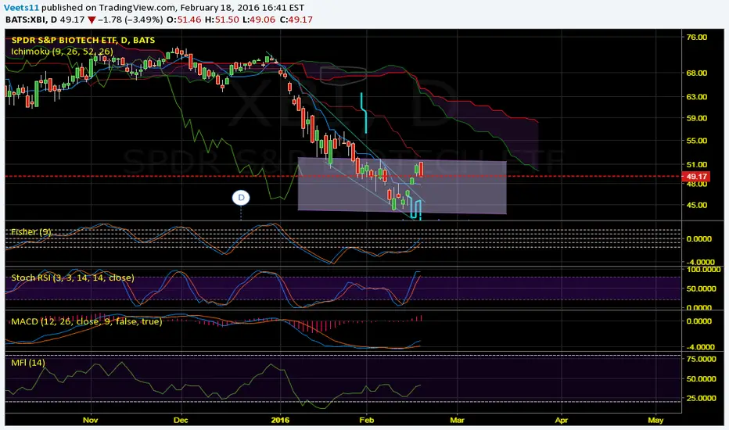Click the C:49.17 close value in header
Image resolution: width=729 pixels, height=430 pixels.
click(296, 20)
